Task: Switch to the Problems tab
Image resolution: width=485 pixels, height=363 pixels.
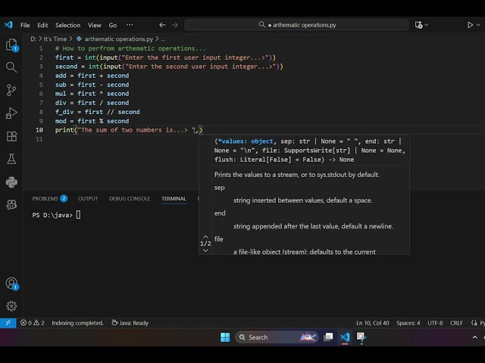Action: click(x=49, y=198)
